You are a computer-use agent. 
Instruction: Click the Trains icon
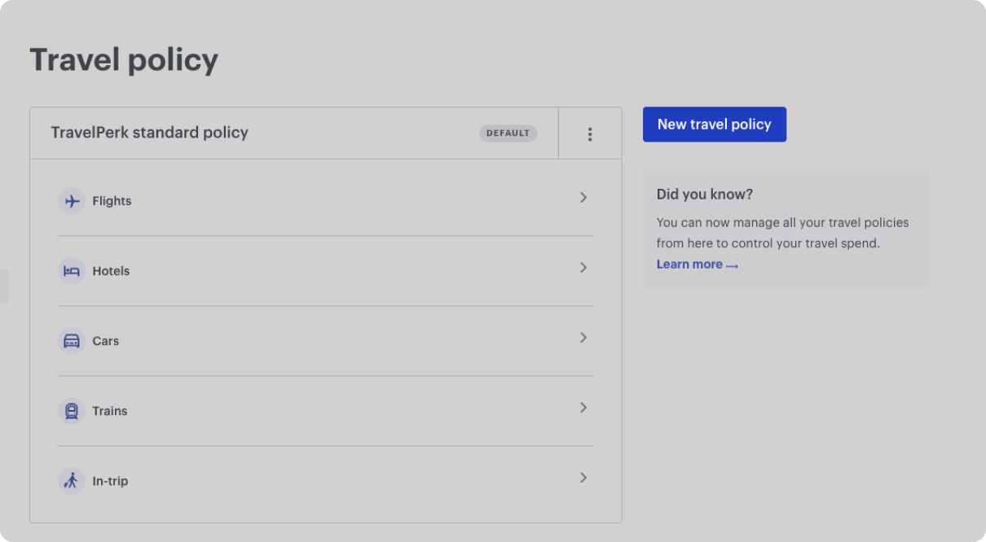point(72,411)
